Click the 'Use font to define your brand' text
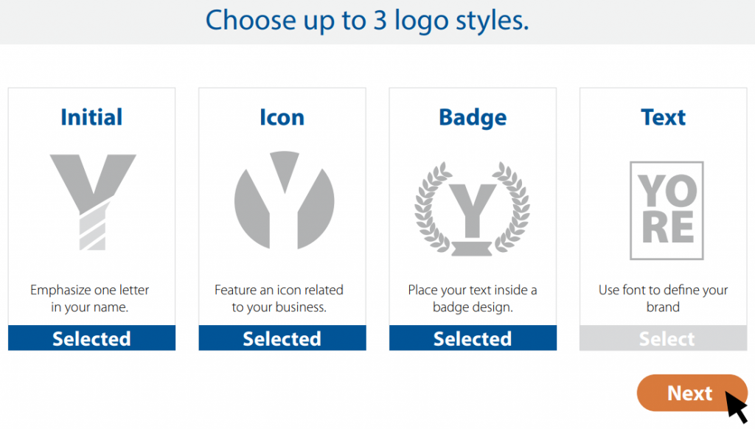Image resolution: width=755 pixels, height=429 pixels. coord(663,299)
